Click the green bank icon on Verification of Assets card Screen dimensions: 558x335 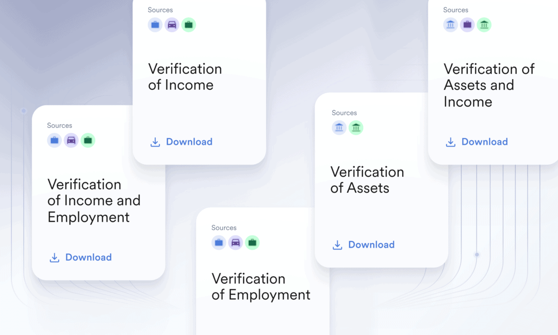[x=356, y=127]
